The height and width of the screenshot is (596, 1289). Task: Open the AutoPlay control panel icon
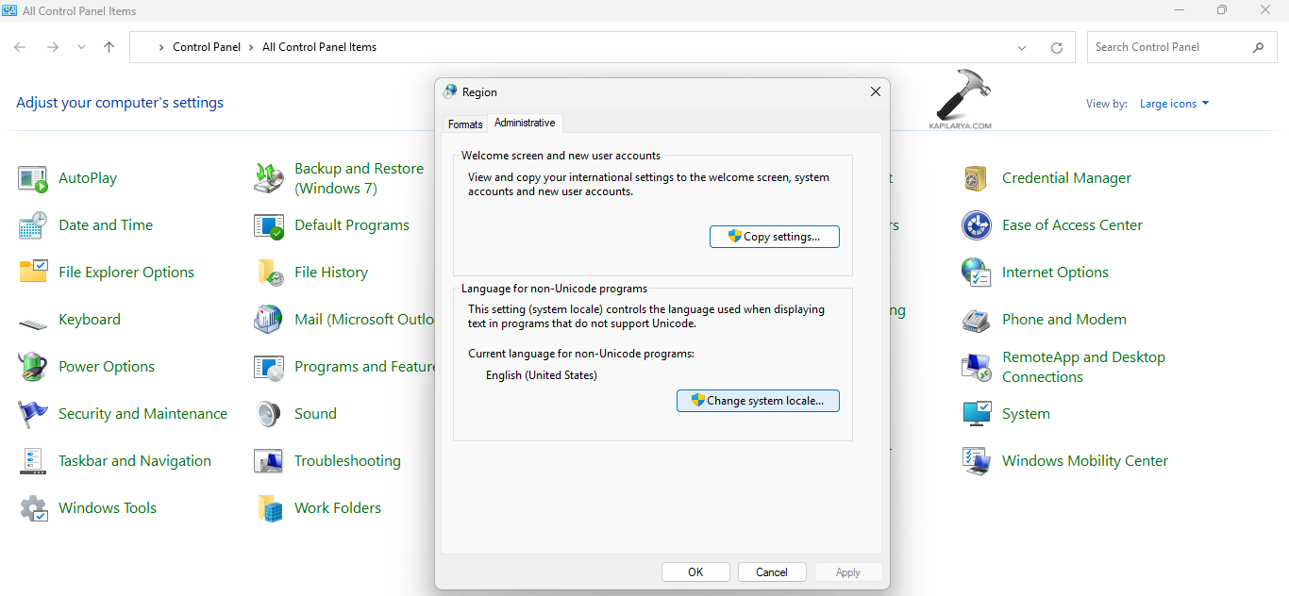[x=33, y=178]
